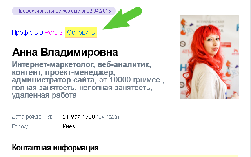
Task: Click the полная занятость employment text
Action: pos(43,88)
